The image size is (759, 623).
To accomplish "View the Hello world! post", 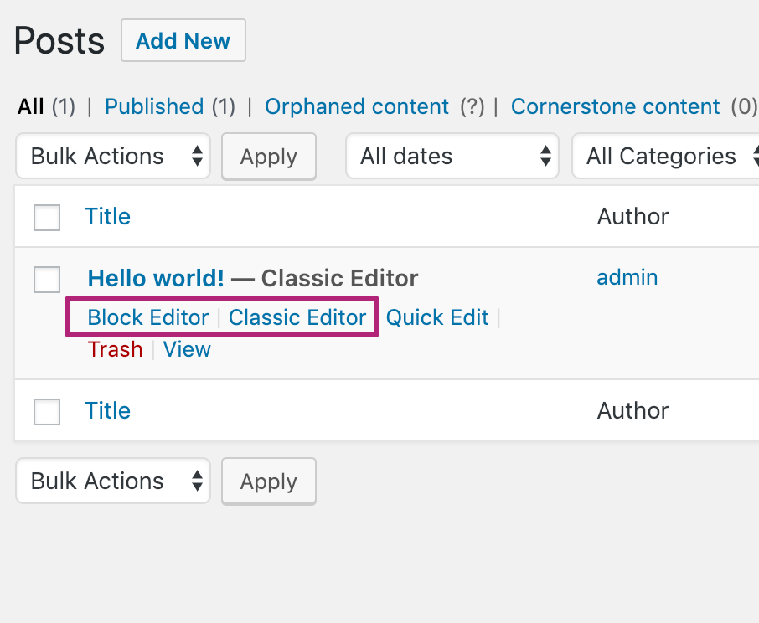I will [x=187, y=349].
